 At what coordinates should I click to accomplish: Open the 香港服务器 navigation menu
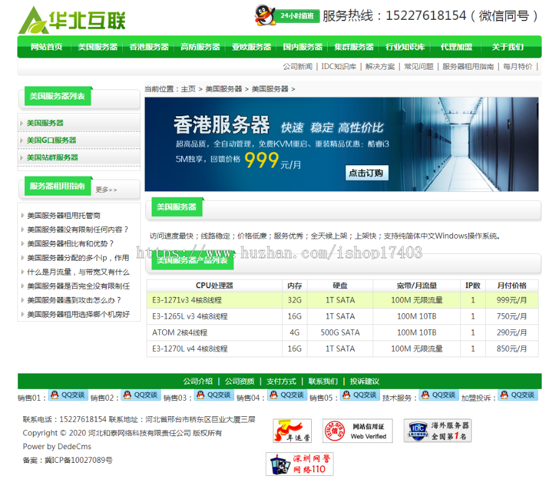(x=148, y=47)
